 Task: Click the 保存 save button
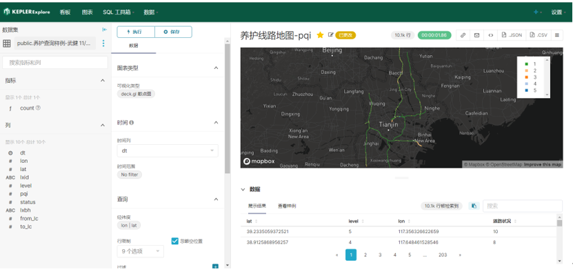[173, 32]
